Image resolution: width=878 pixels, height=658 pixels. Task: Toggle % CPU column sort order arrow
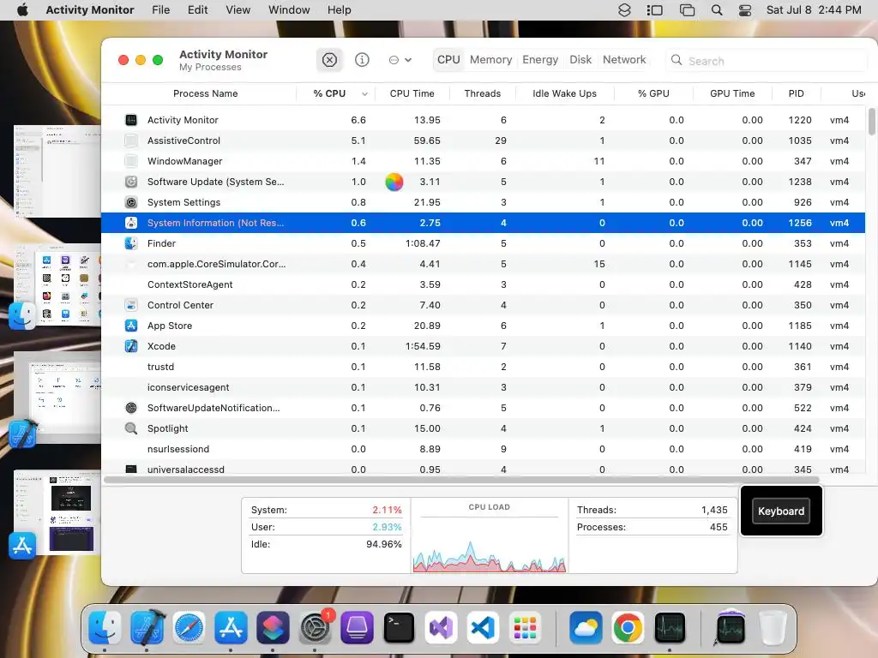tap(364, 94)
